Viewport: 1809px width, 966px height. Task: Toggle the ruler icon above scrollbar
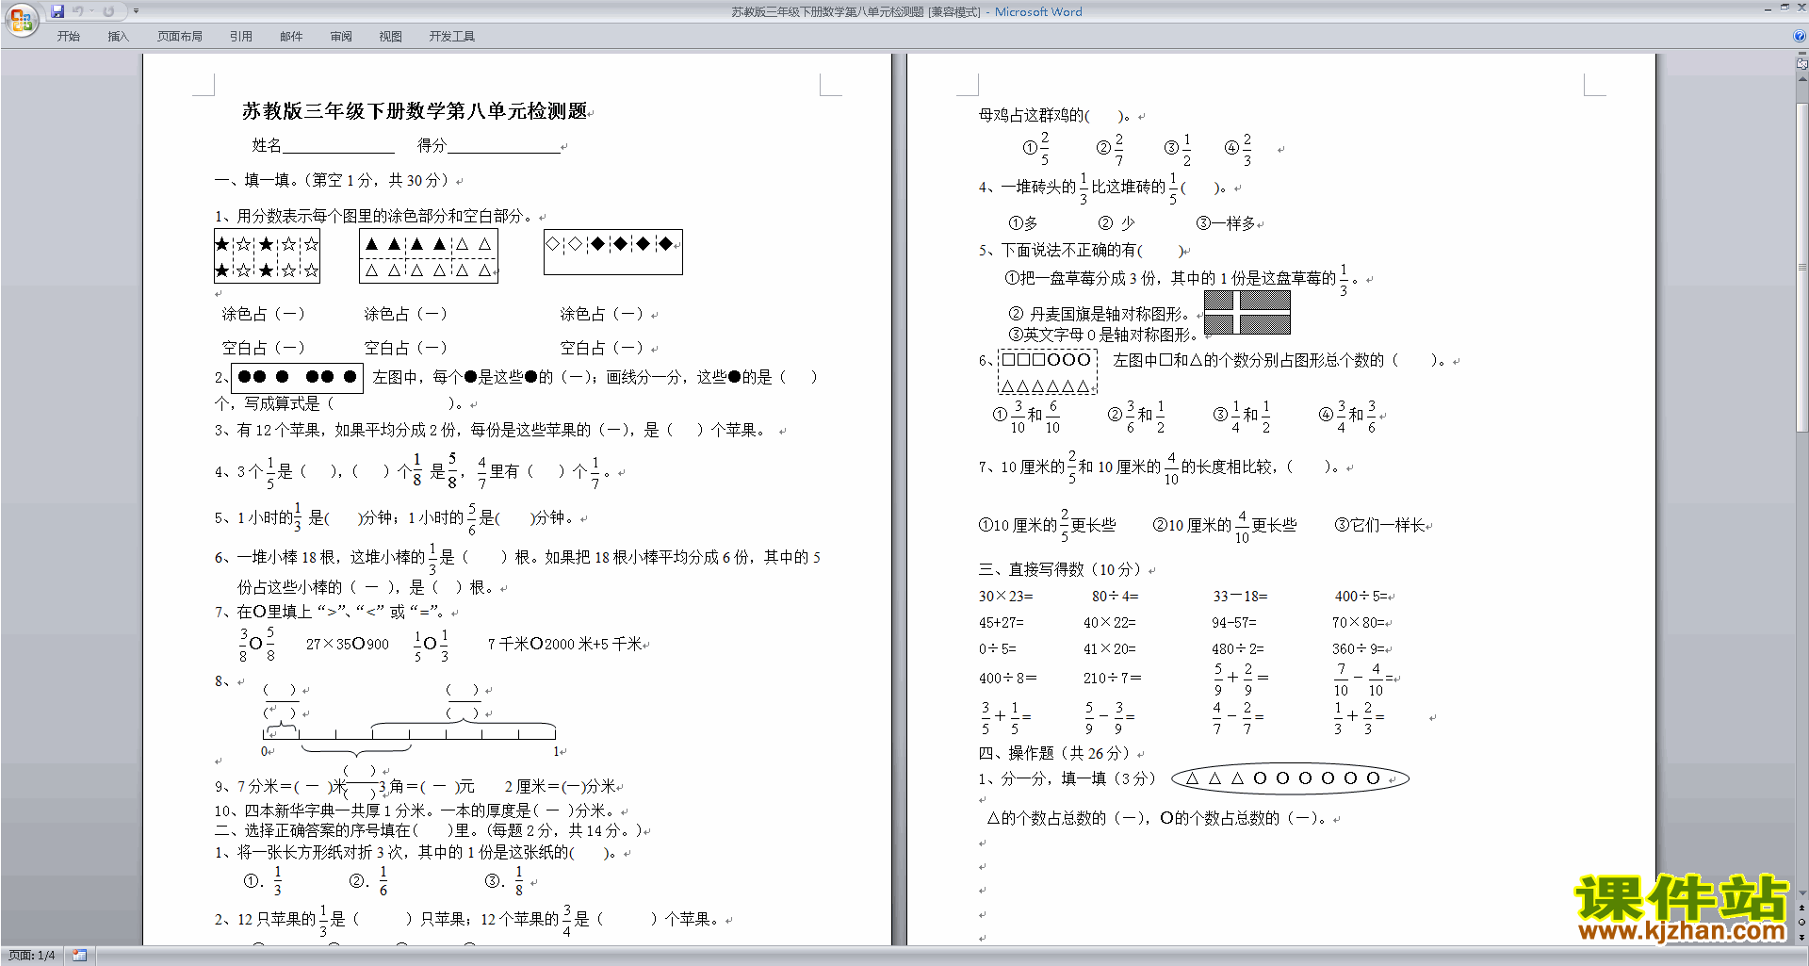(1802, 65)
